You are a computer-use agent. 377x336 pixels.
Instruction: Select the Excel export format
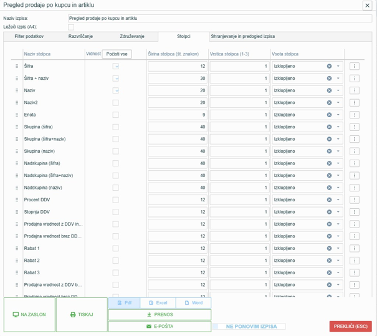tap(158, 303)
